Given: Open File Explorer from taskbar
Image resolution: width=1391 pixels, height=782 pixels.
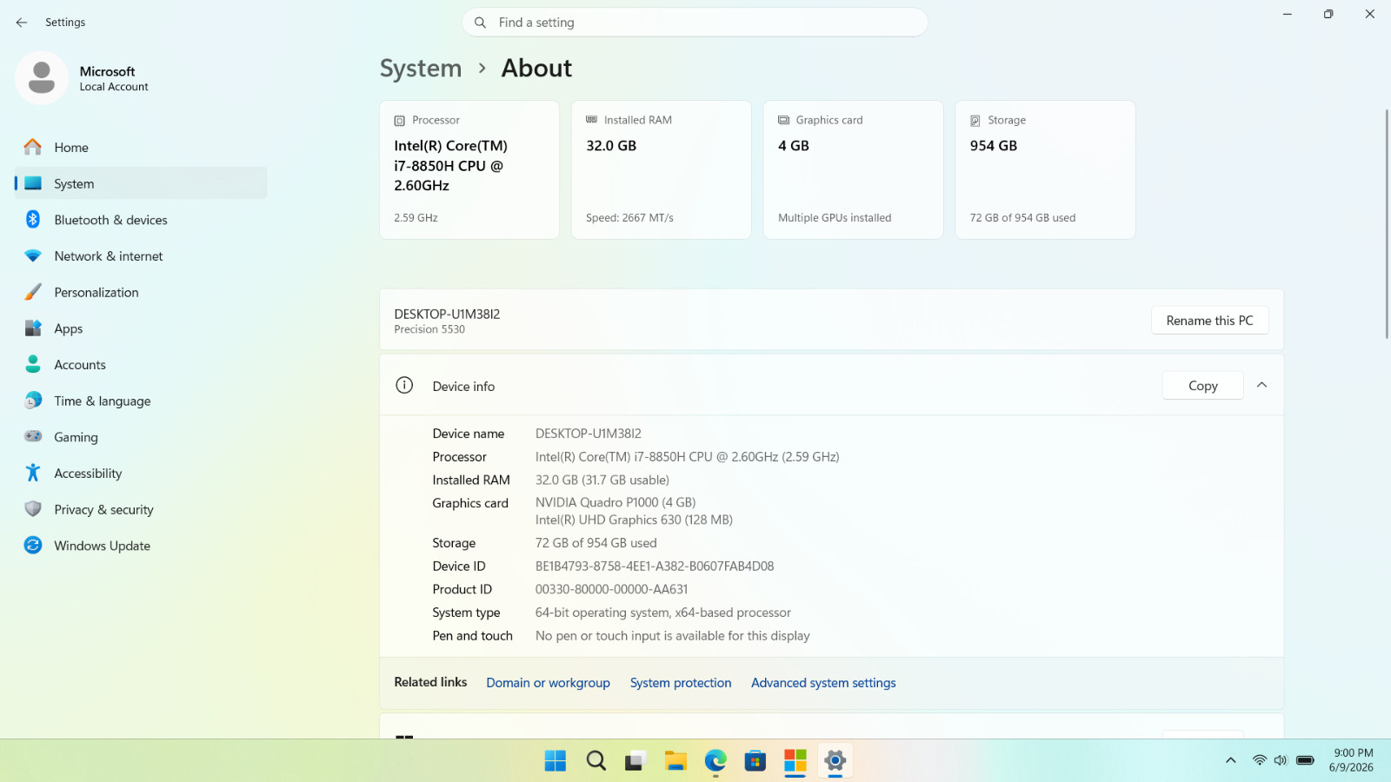Looking at the screenshot, I should 676,761.
